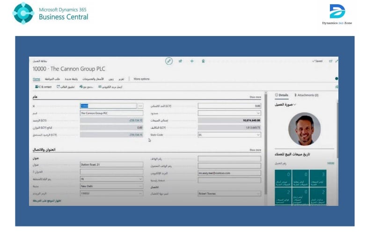
Task: Click the balance value -239,134.15
Action: 136,120
